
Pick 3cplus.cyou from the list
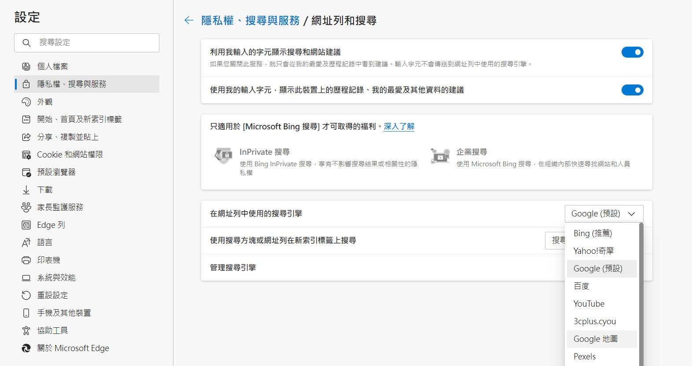(602, 321)
